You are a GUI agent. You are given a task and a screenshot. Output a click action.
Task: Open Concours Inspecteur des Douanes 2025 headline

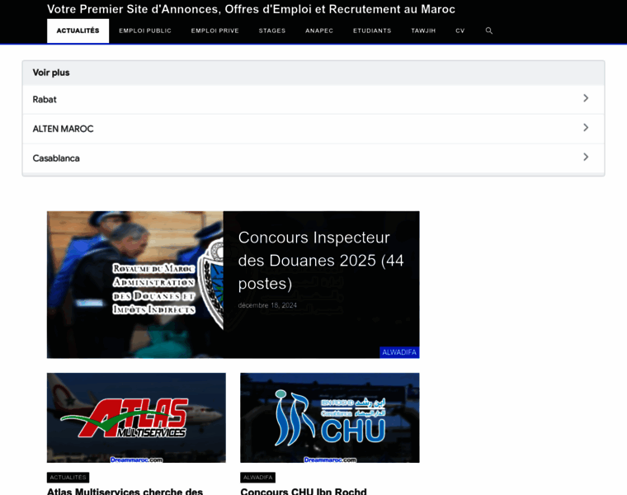pos(320,260)
